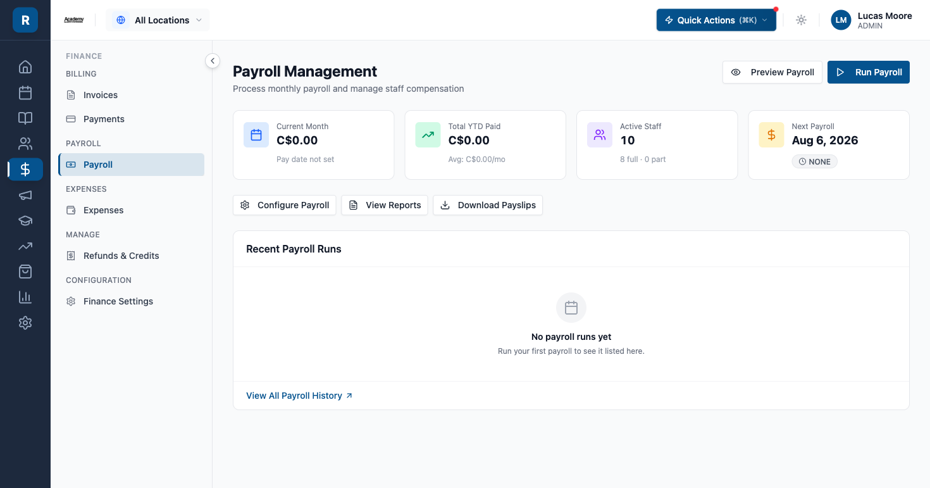
Task: Click the orange dollar icon in Next Payroll card
Action: tap(772, 135)
